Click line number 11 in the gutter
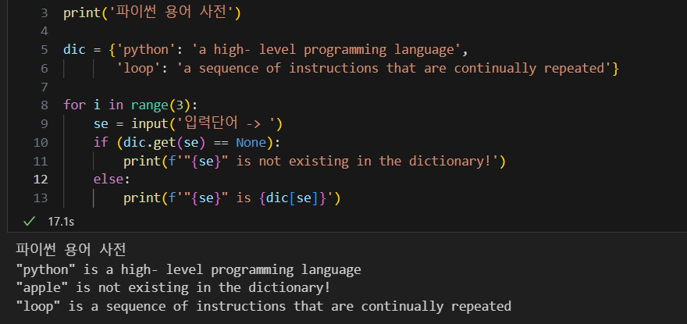Image resolution: width=687 pixels, height=324 pixels. click(41, 161)
